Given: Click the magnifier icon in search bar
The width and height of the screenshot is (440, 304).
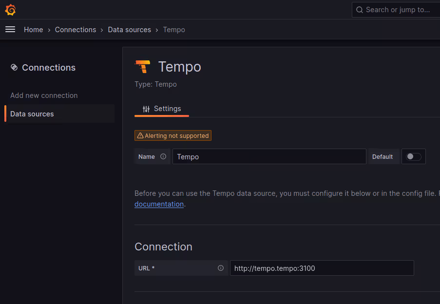Looking at the screenshot, I should coord(360,10).
